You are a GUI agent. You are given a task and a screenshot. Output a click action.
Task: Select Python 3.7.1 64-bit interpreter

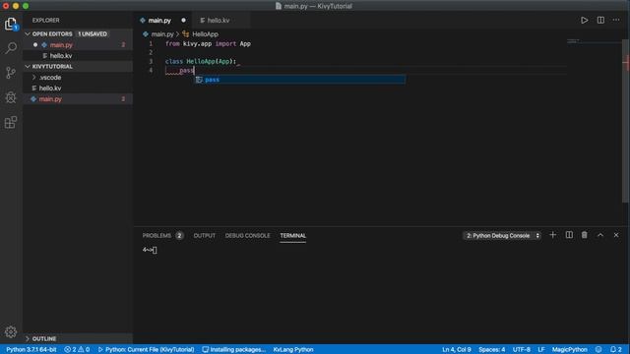click(31, 350)
